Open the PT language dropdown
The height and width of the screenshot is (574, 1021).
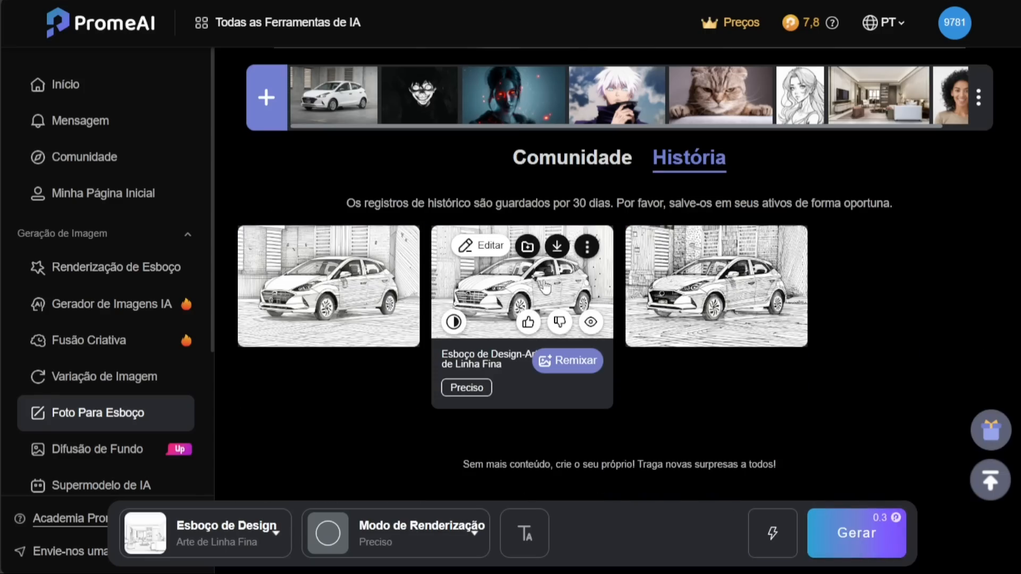pos(883,22)
